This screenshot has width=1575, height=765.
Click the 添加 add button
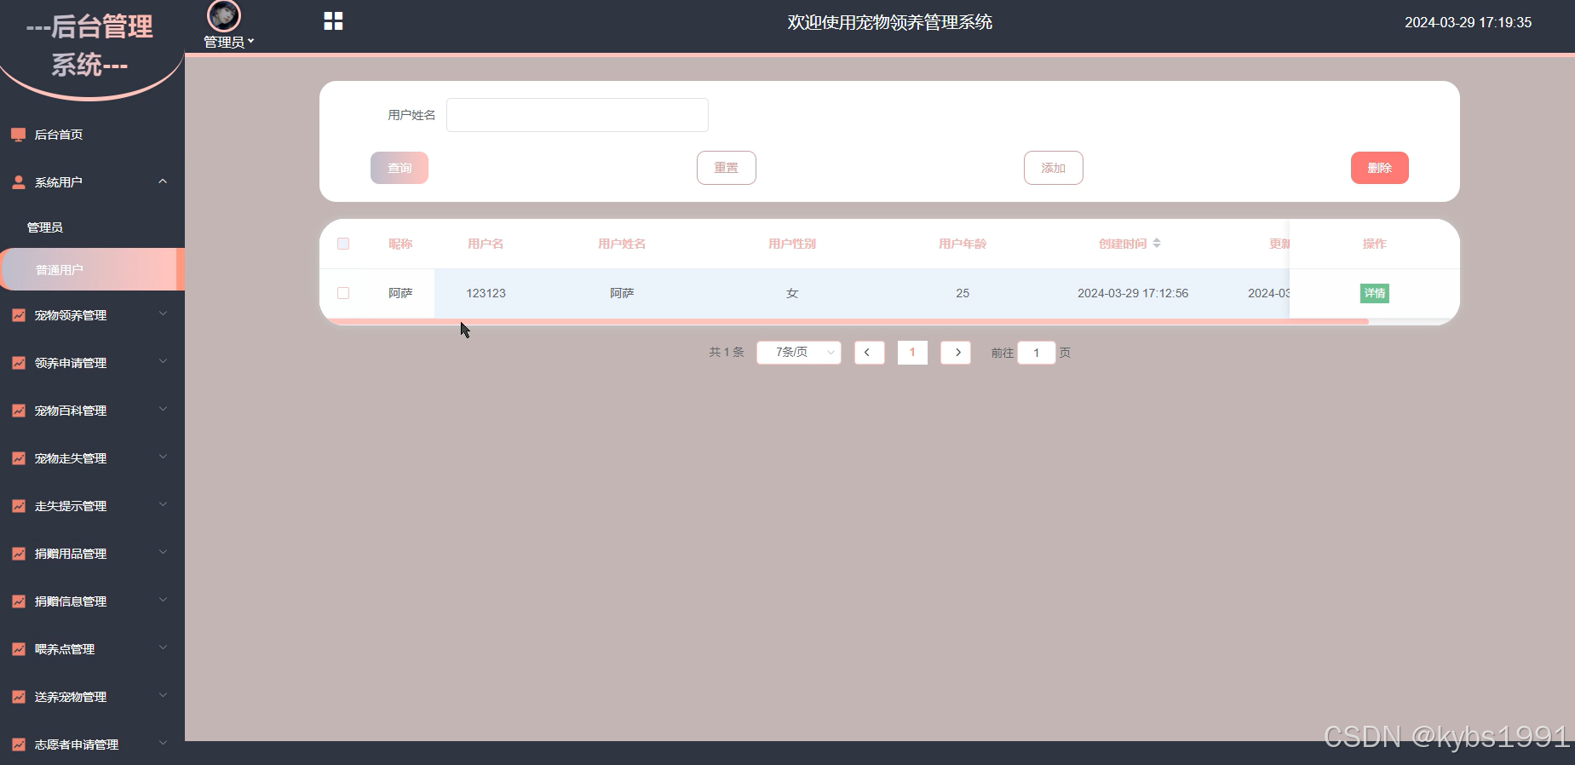click(1054, 168)
